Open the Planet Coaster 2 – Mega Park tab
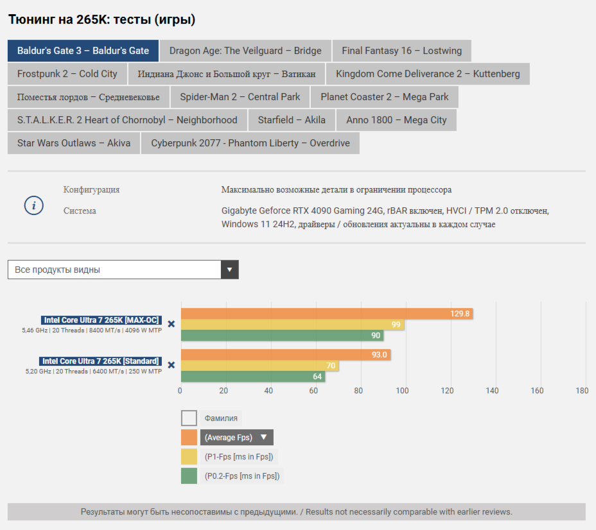596x530 pixels. [x=385, y=97]
